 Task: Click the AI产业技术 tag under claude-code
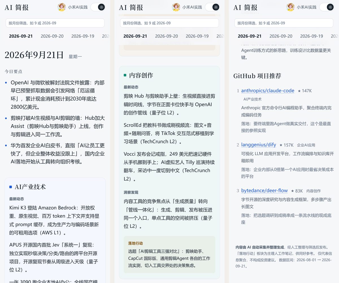[253, 99]
